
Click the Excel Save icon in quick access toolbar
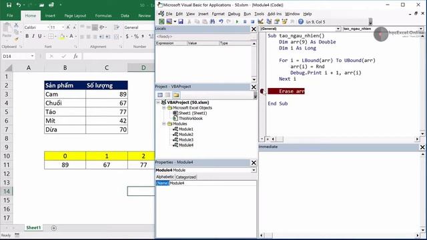point(9,5)
